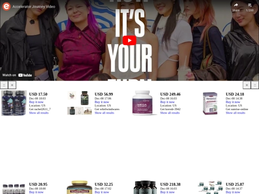Click Buy it now for USD 56.99 item

(x=102, y=102)
